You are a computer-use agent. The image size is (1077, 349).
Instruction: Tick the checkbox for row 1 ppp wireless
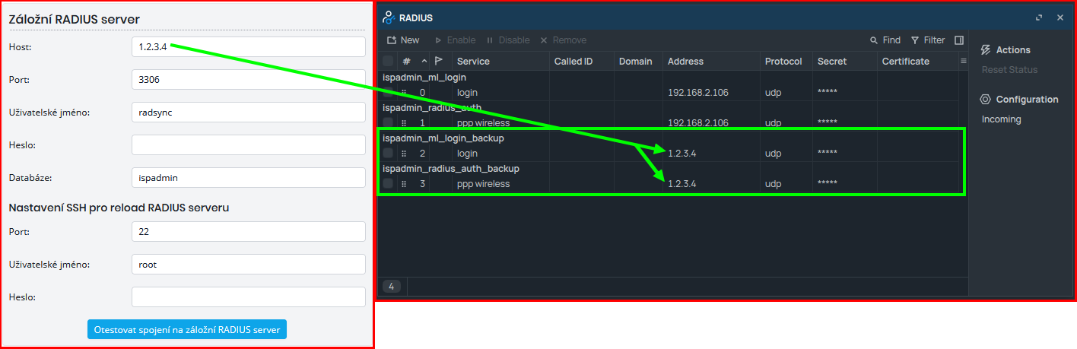(389, 122)
